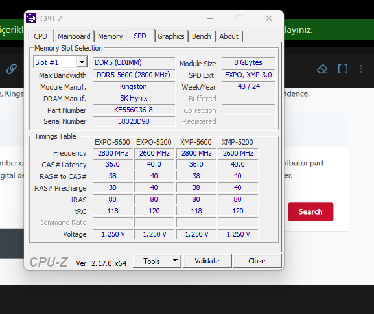Viewport: 374px width, 314px height.
Task: Click the Close button in CPU-Z
Action: click(257, 261)
